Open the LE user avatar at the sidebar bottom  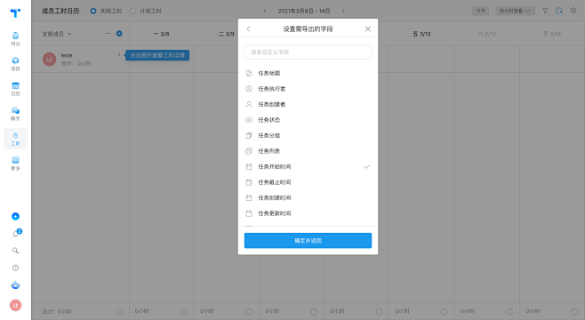pyautogui.click(x=15, y=305)
